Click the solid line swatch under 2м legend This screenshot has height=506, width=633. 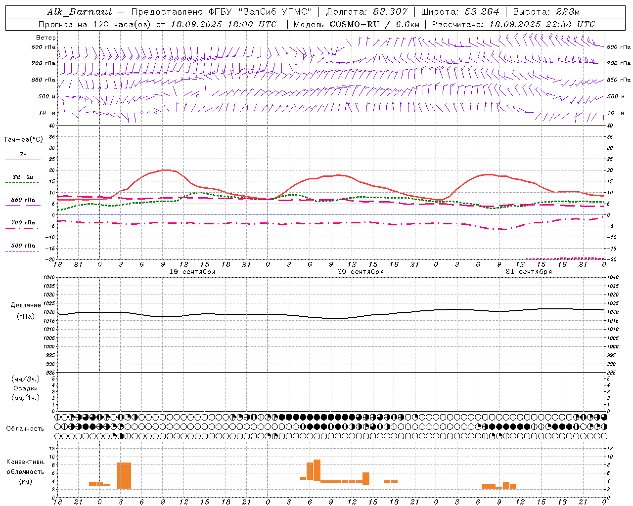23,160
